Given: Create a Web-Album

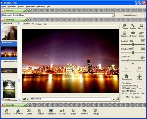Looking at the screenshot, I should click(18, 111).
